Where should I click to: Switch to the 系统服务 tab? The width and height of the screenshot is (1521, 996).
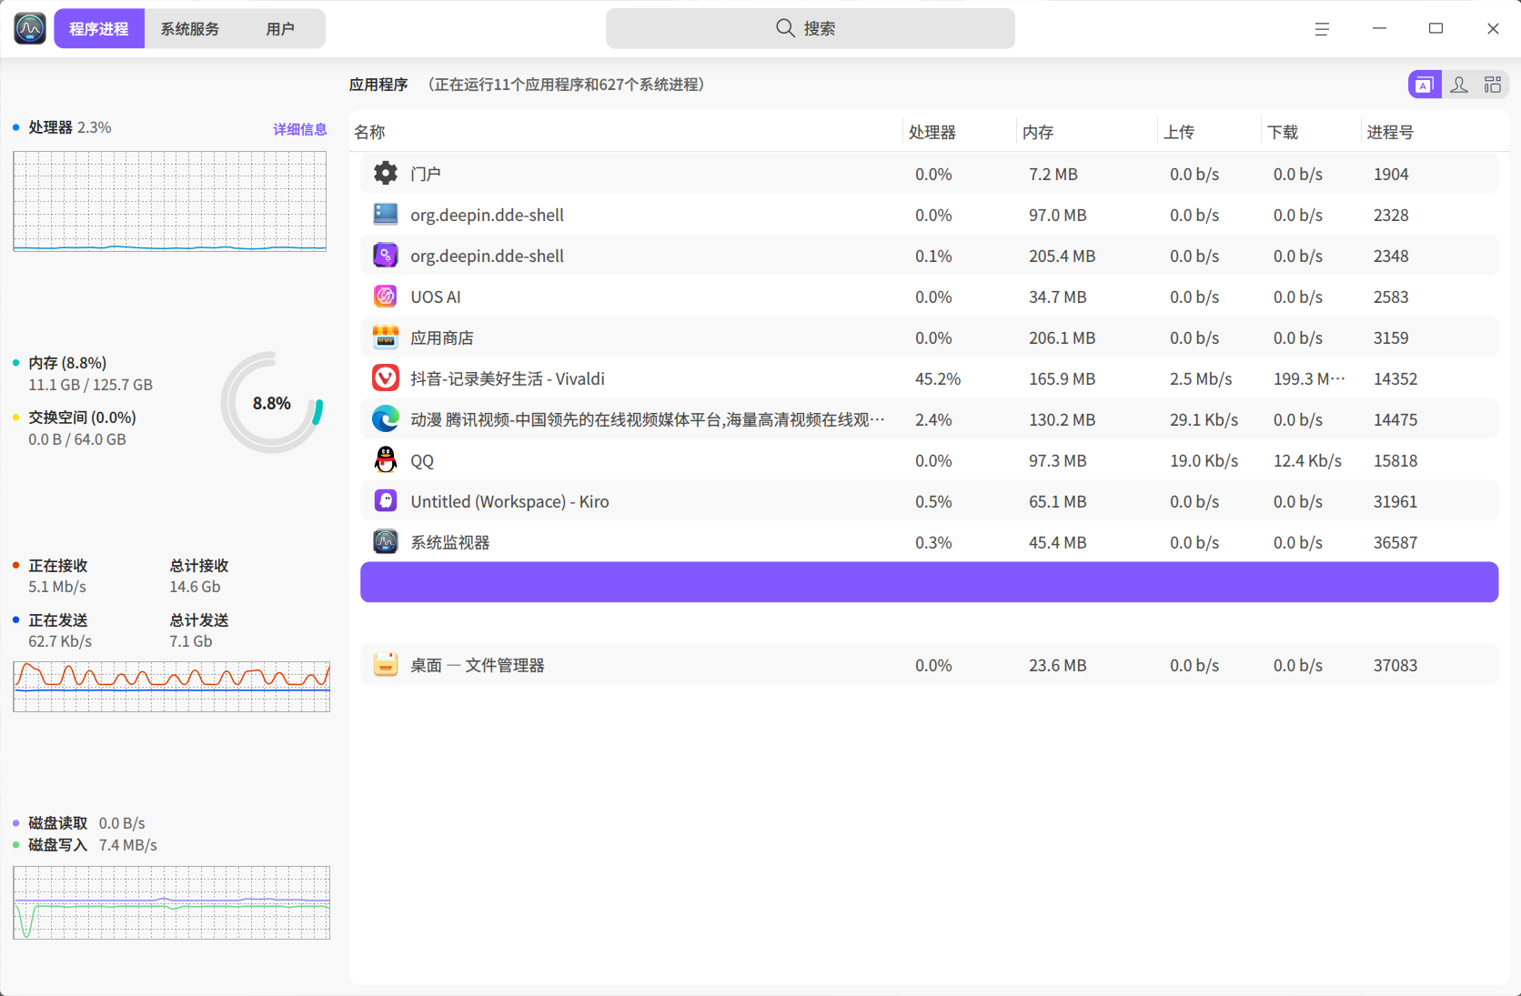click(x=190, y=29)
